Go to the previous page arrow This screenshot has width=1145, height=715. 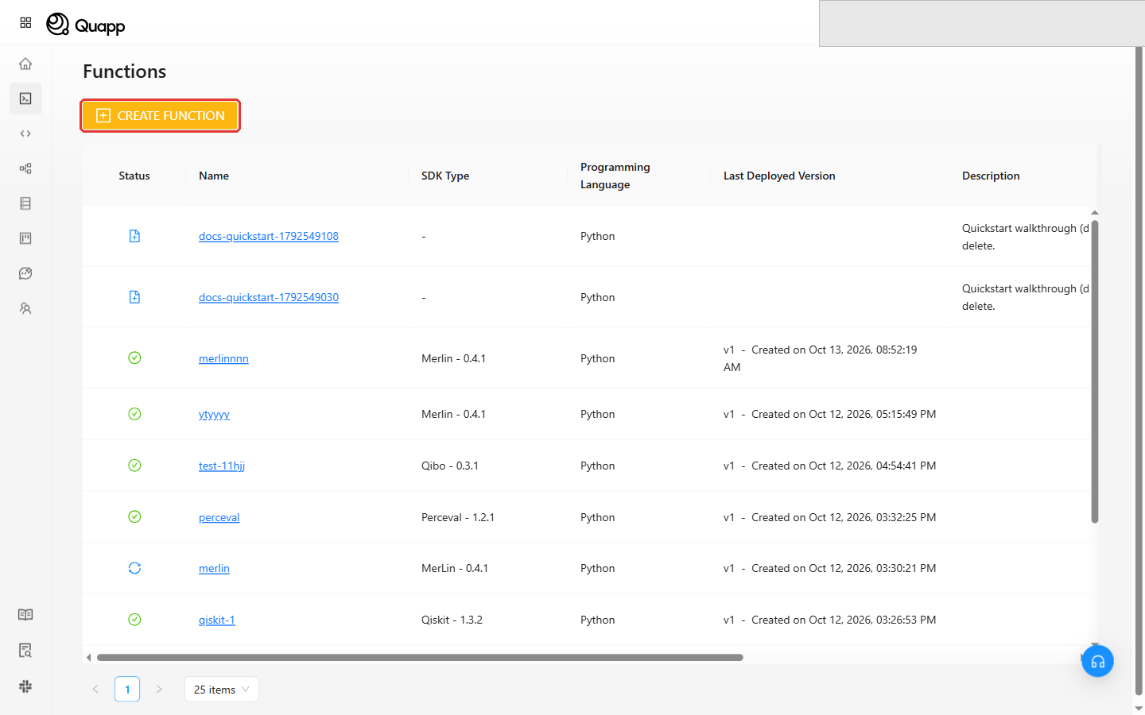coord(95,690)
